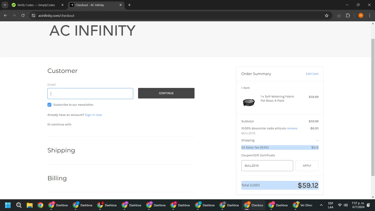
Task: Open the Chrome profile avatar
Action: (x=361, y=15)
